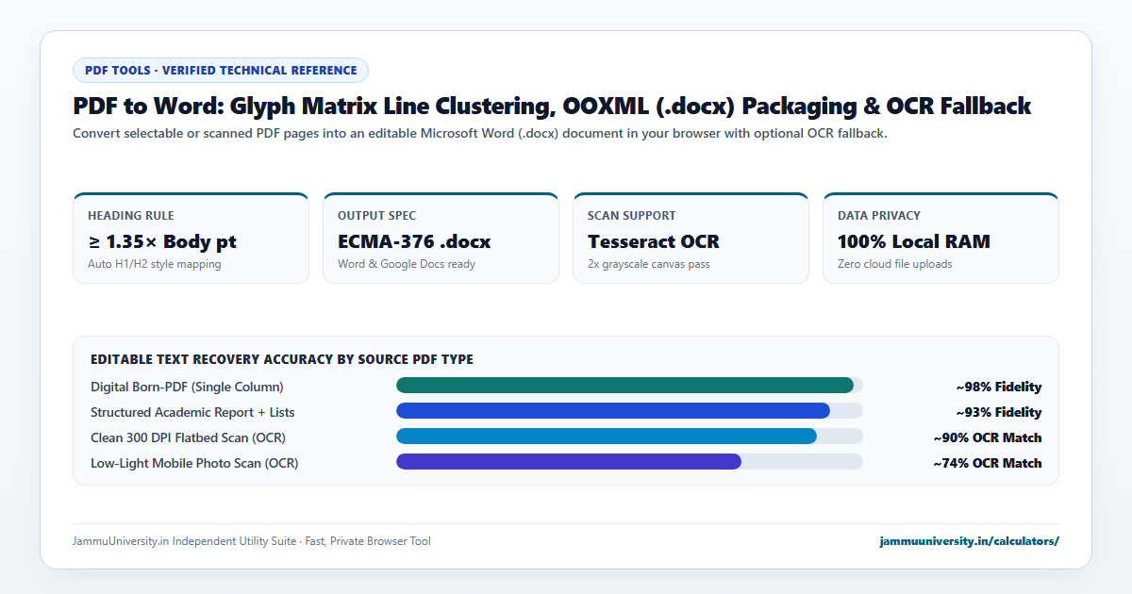Click '2x grayscale canvas pass' caption
Image resolution: width=1132 pixels, height=594 pixels.
pos(649,264)
